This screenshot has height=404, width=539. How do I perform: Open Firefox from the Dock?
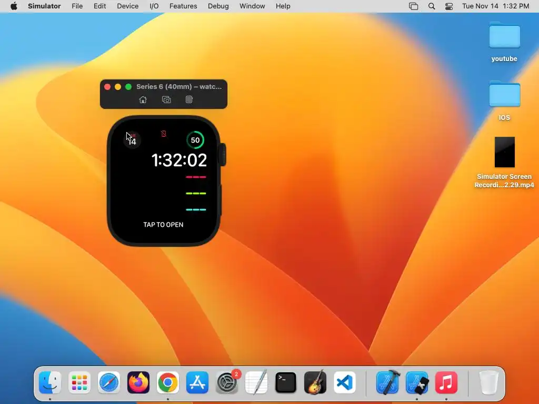coord(138,382)
